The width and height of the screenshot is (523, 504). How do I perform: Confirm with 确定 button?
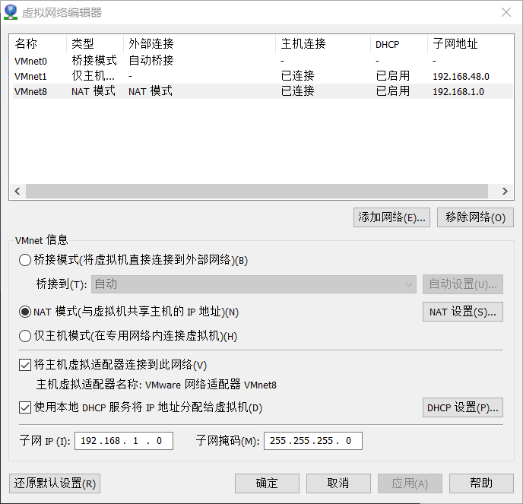pyautogui.click(x=267, y=483)
